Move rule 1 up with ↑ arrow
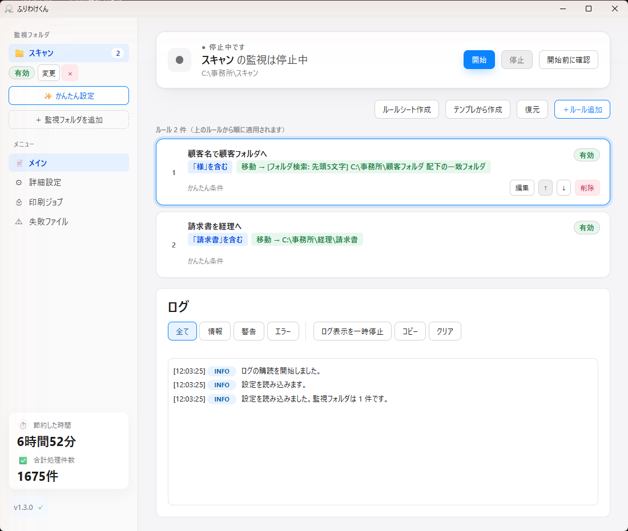This screenshot has height=531, width=628. tap(545, 188)
